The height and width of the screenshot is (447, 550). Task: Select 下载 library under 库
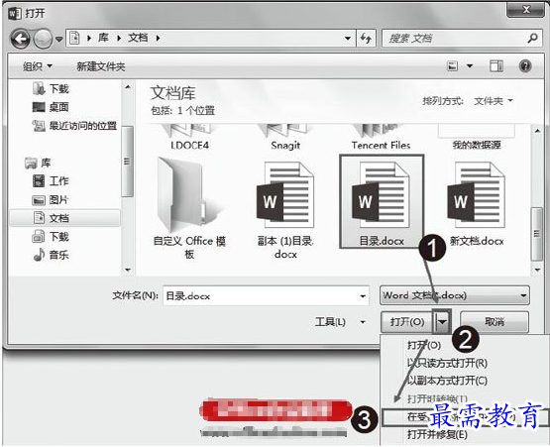coord(51,237)
